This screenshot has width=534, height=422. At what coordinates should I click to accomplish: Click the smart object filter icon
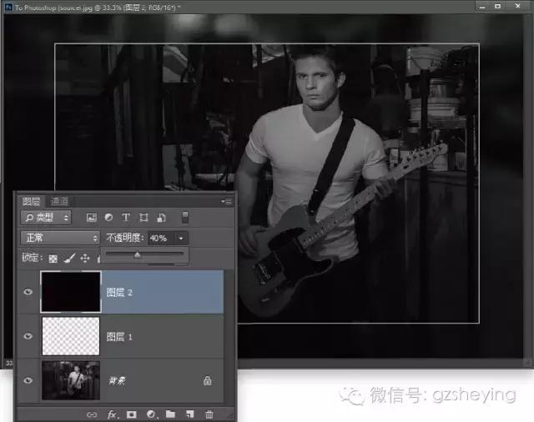(161, 218)
